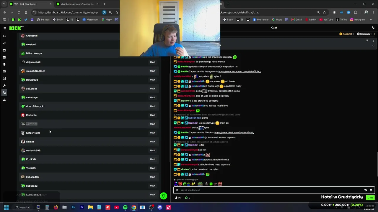This screenshot has height=212, width=378.
Task: Select the VIP user CrocoDini
Action: 32,36
